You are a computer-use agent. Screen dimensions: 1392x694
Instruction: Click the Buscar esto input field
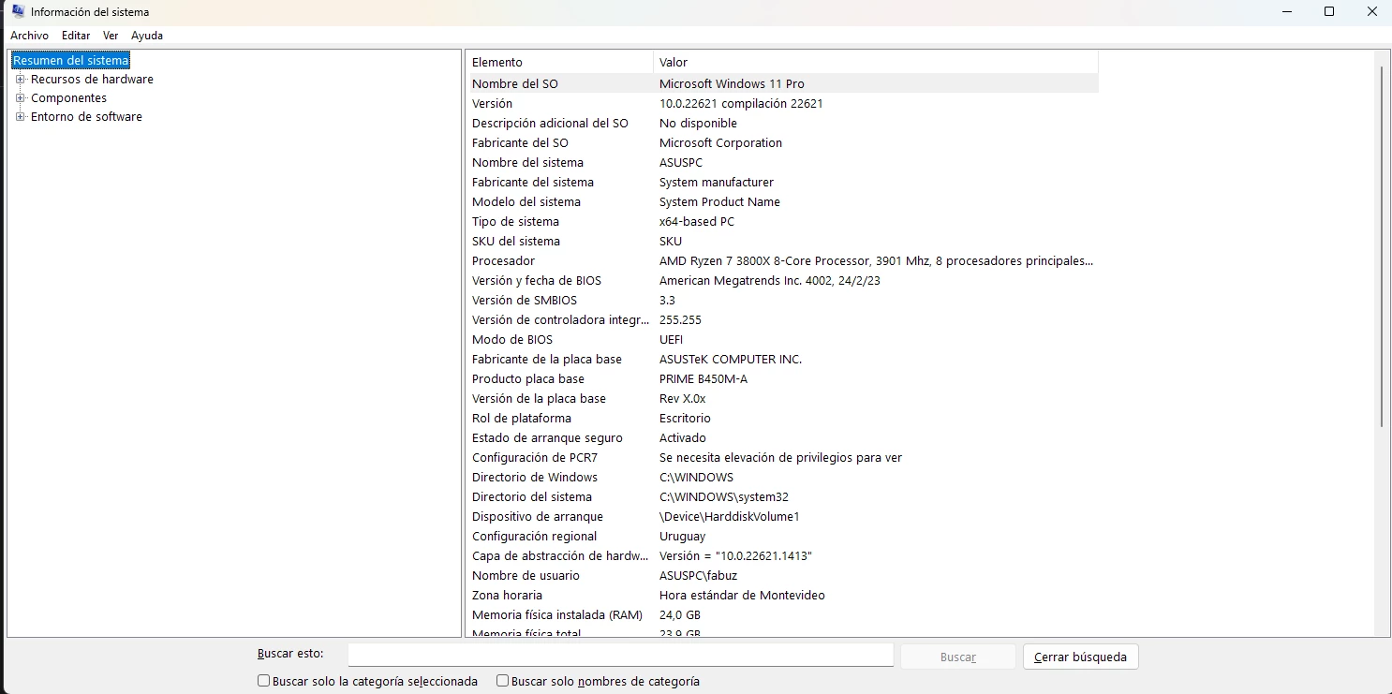pos(620,656)
